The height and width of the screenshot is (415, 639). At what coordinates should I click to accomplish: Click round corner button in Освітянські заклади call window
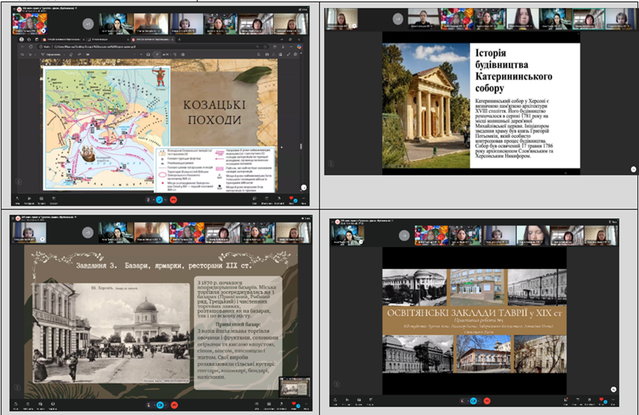click(613, 389)
